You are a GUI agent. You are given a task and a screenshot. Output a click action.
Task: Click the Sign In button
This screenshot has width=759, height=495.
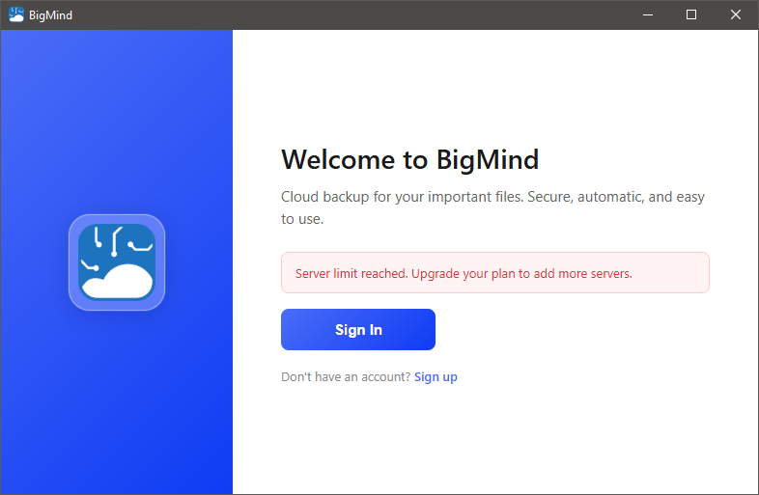tap(357, 329)
